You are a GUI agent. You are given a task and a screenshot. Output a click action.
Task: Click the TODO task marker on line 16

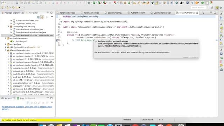point(57,40)
